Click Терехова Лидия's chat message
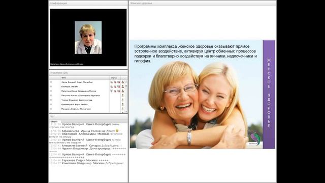This screenshot has width=325, height=183. click(x=79, y=161)
